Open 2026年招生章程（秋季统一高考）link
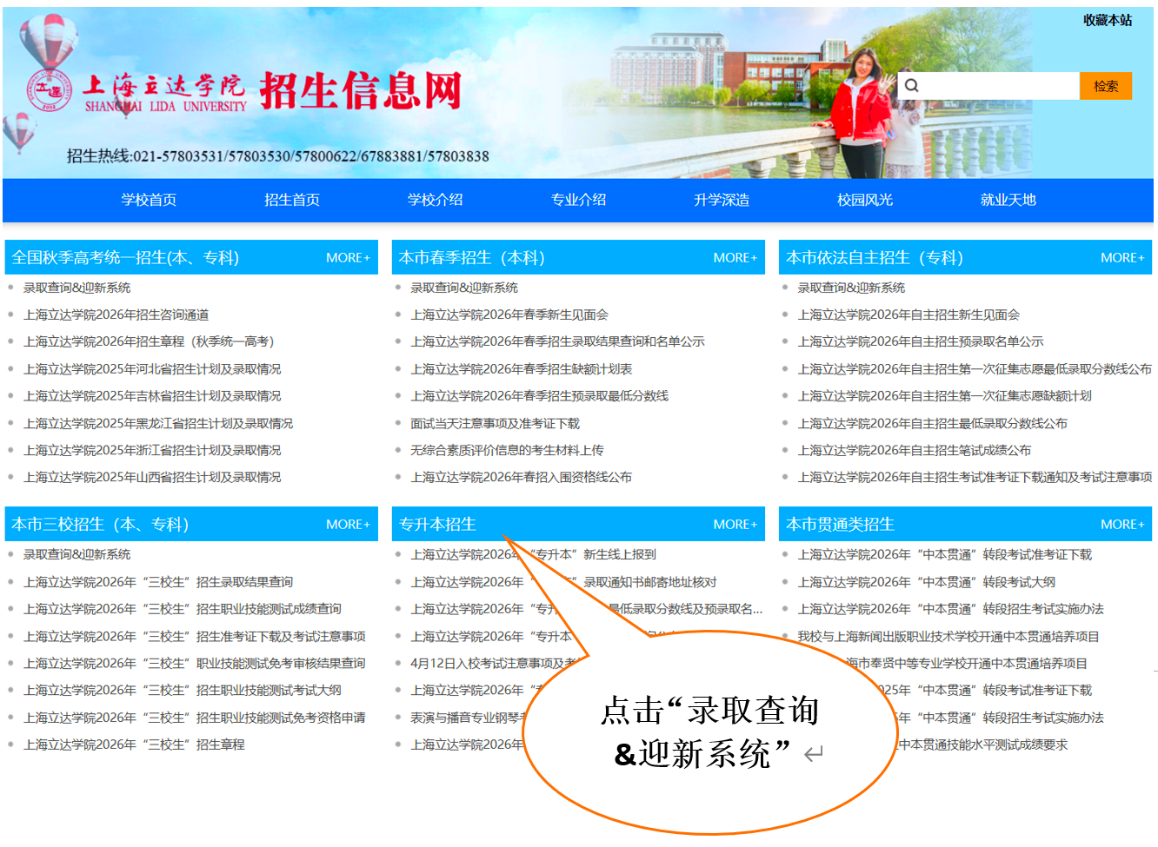The height and width of the screenshot is (847, 1158). (149, 341)
